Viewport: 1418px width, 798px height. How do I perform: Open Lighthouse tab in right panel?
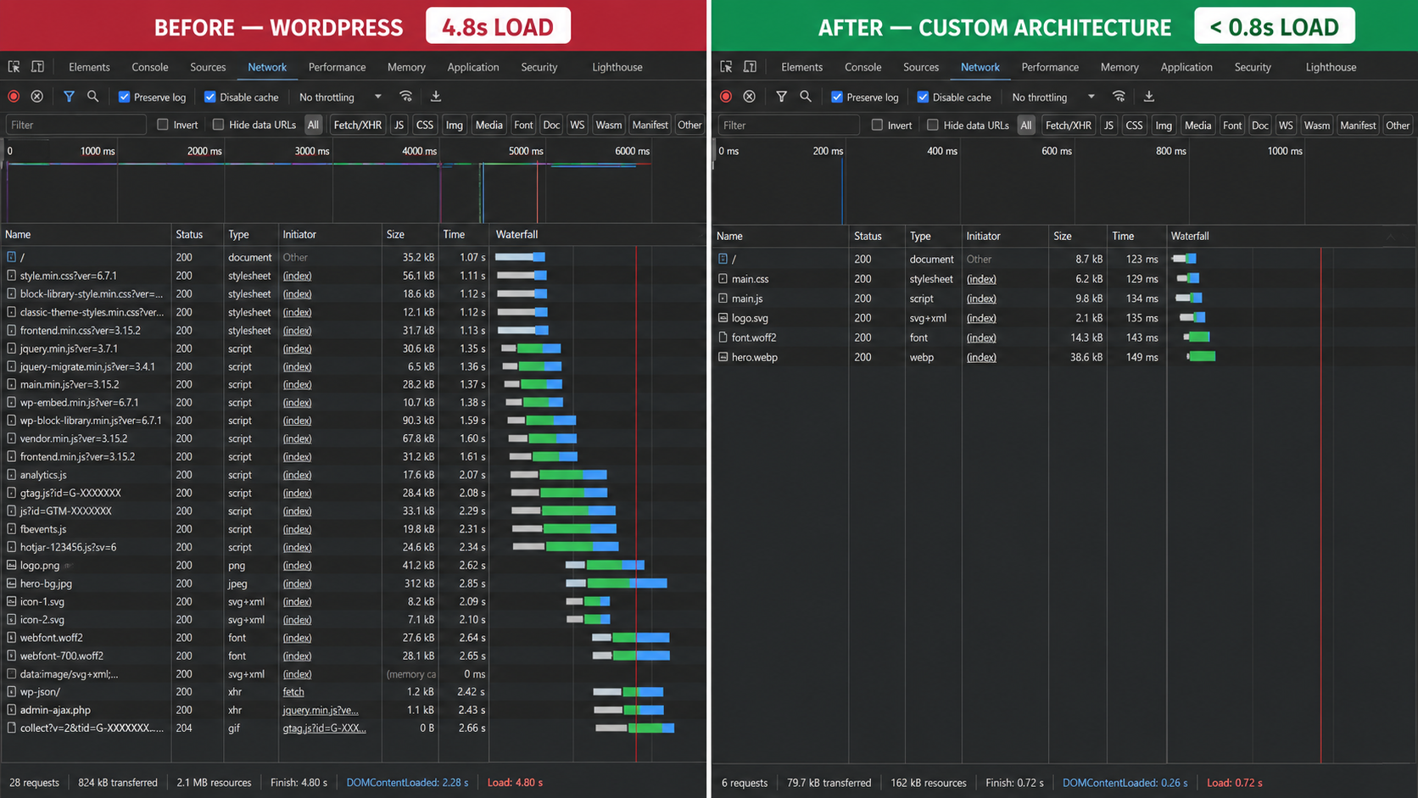pyautogui.click(x=1331, y=67)
